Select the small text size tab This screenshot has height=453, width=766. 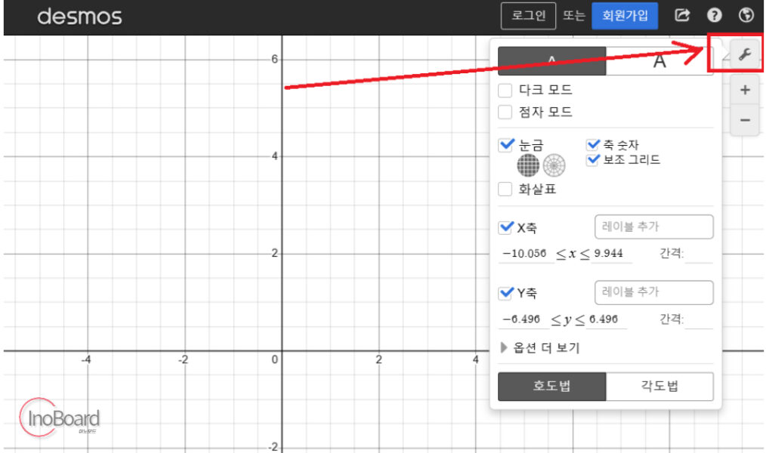[x=551, y=61]
